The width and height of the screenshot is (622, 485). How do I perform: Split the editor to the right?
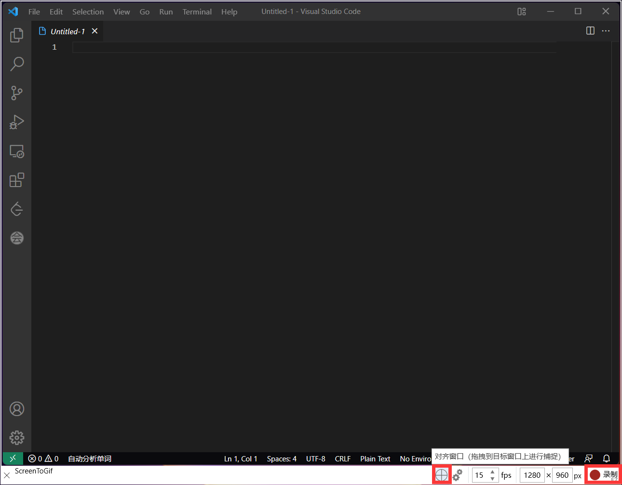(590, 31)
